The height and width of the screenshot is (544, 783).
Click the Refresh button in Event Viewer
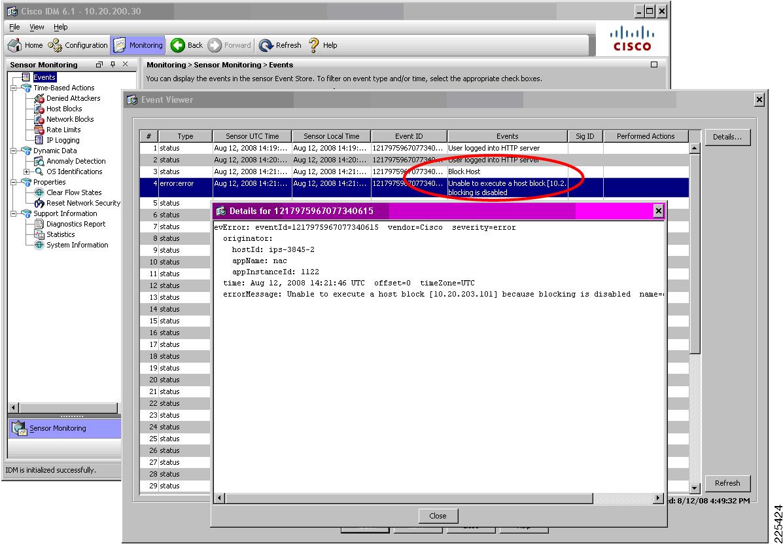(x=727, y=483)
